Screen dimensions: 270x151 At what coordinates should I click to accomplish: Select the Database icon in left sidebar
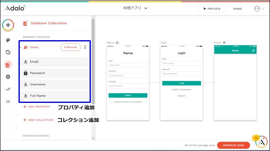[8, 65]
